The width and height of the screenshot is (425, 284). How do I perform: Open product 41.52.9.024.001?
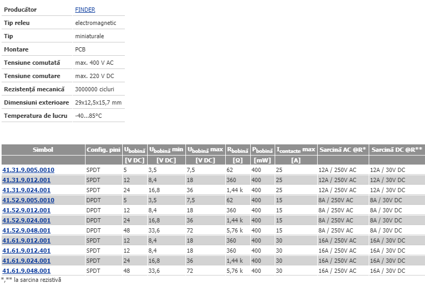(26, 220)
